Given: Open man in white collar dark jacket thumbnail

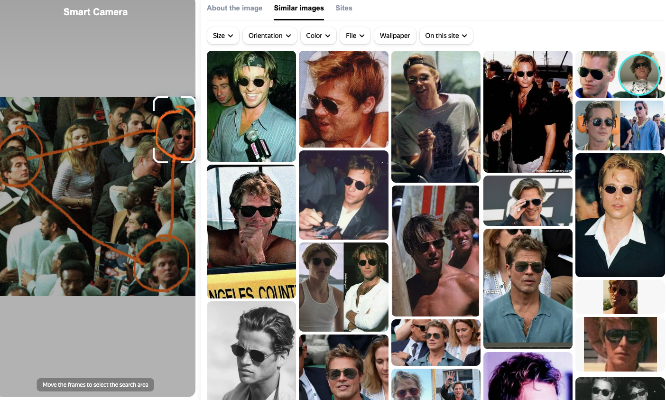Looking at the screenshot, I should (620, 215).
